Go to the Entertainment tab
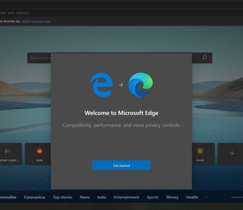The image size is (243, 210). click(127, 197)
